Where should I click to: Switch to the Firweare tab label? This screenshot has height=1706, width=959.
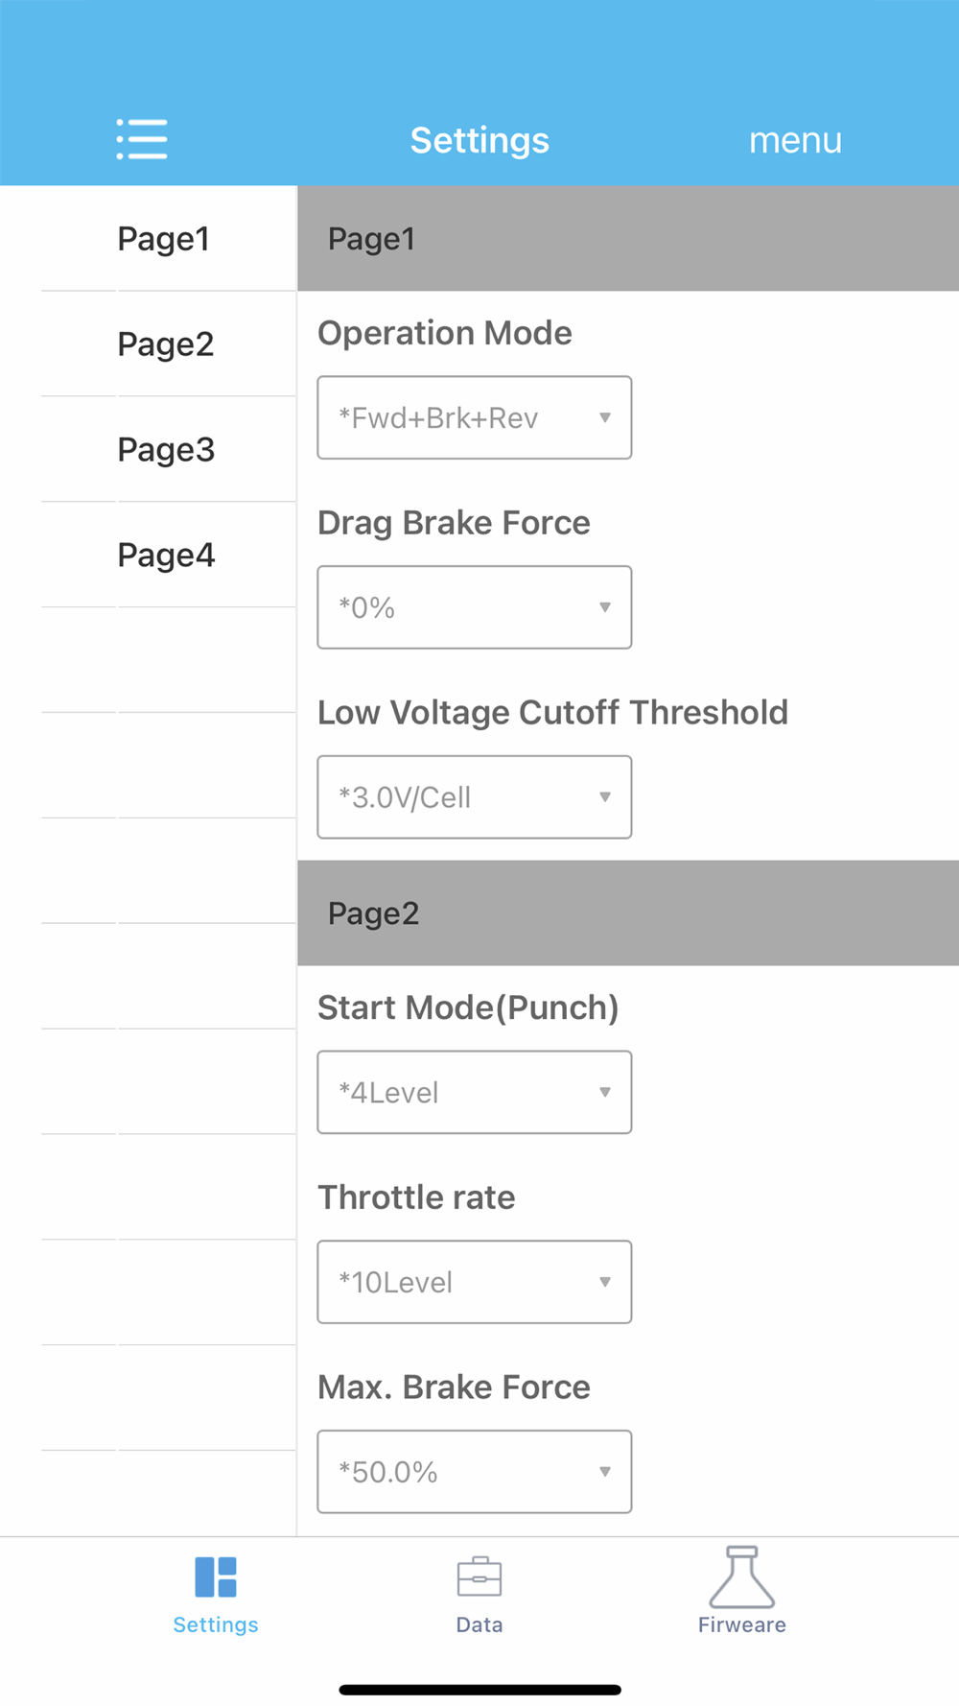click(x=741, y=1624)
